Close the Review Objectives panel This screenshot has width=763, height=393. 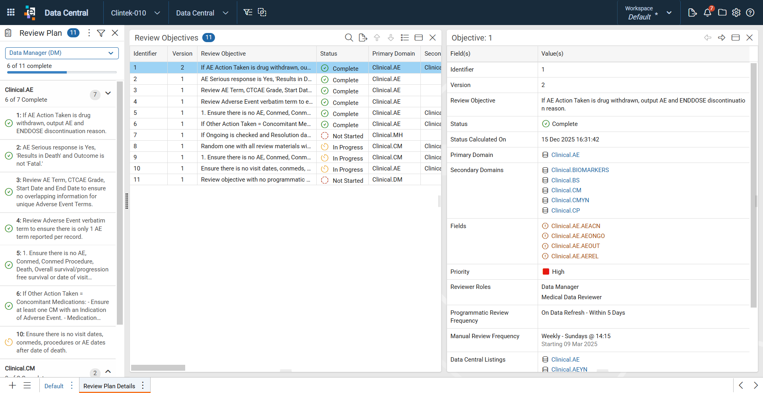tap(433, 38)
